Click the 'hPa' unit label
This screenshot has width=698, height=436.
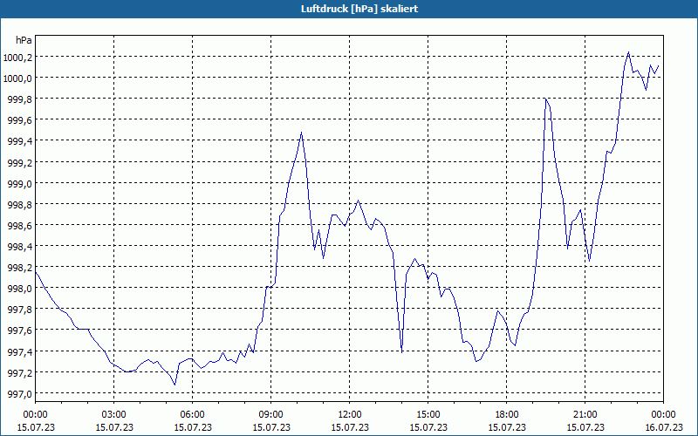[x=24, y=40]
